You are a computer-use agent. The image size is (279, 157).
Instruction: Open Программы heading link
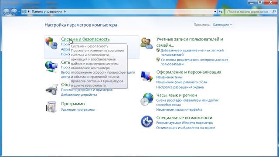[x=73, y=104]
